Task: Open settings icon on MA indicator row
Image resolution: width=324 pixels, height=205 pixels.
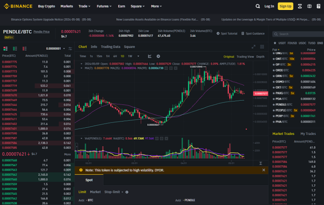Action: 171,68
